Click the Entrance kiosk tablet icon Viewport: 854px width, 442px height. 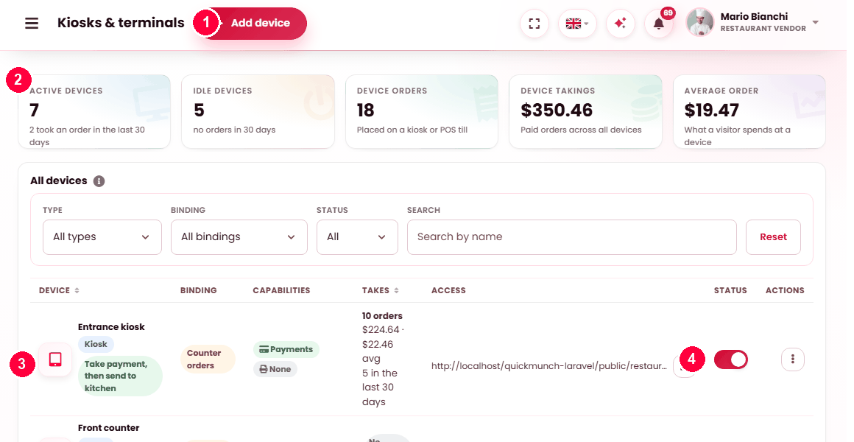[55, 359]
